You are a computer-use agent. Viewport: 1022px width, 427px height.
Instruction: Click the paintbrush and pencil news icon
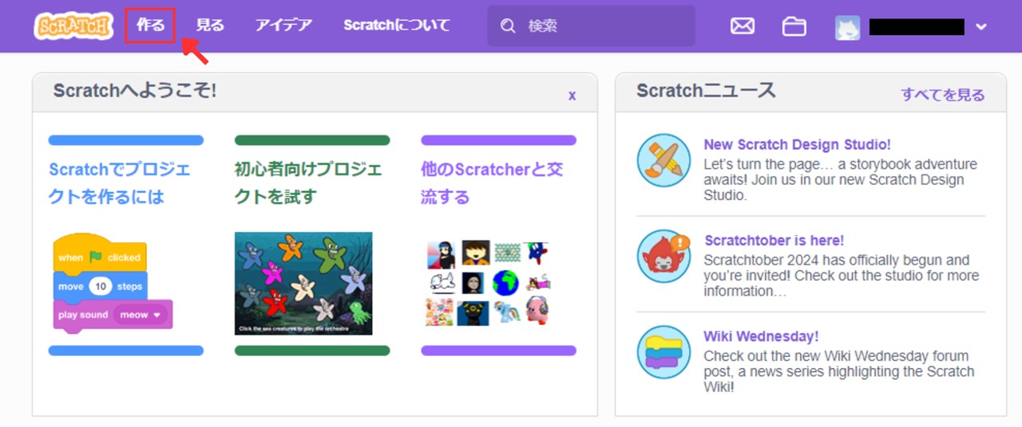click(664, 160)
